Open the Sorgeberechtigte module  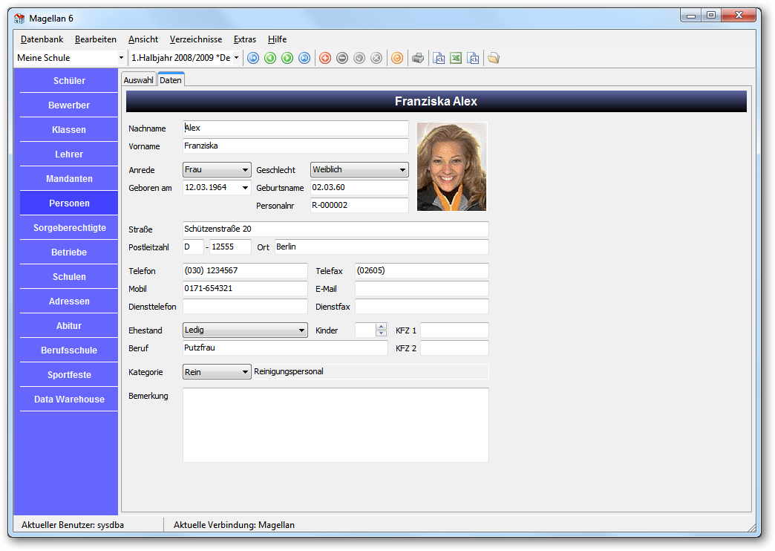(69, 227)
